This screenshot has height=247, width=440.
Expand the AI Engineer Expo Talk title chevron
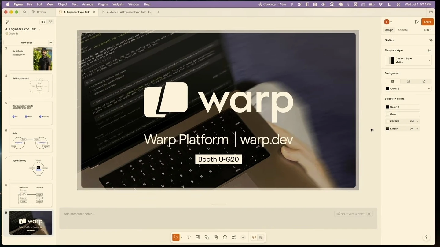pos(40,29)
